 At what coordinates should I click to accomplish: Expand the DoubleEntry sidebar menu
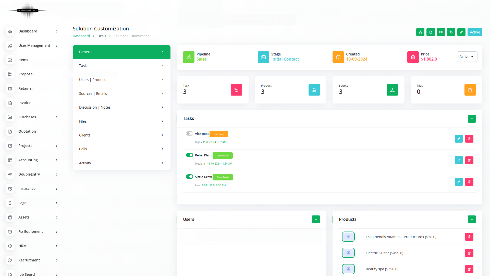click(x=57, y=175)
